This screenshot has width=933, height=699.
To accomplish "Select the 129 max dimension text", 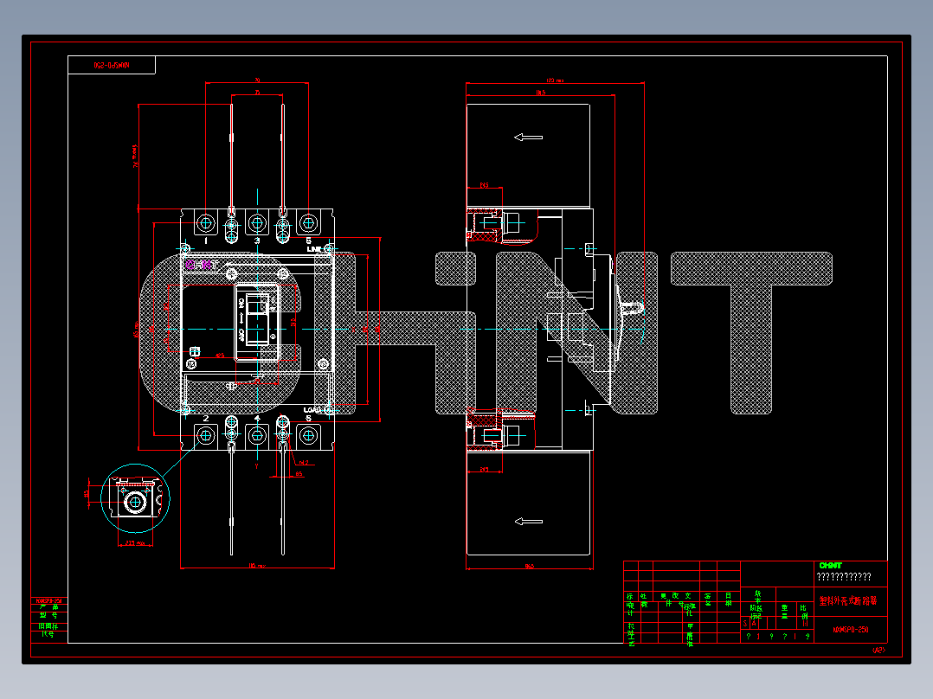I will click(x=555, y=80).
